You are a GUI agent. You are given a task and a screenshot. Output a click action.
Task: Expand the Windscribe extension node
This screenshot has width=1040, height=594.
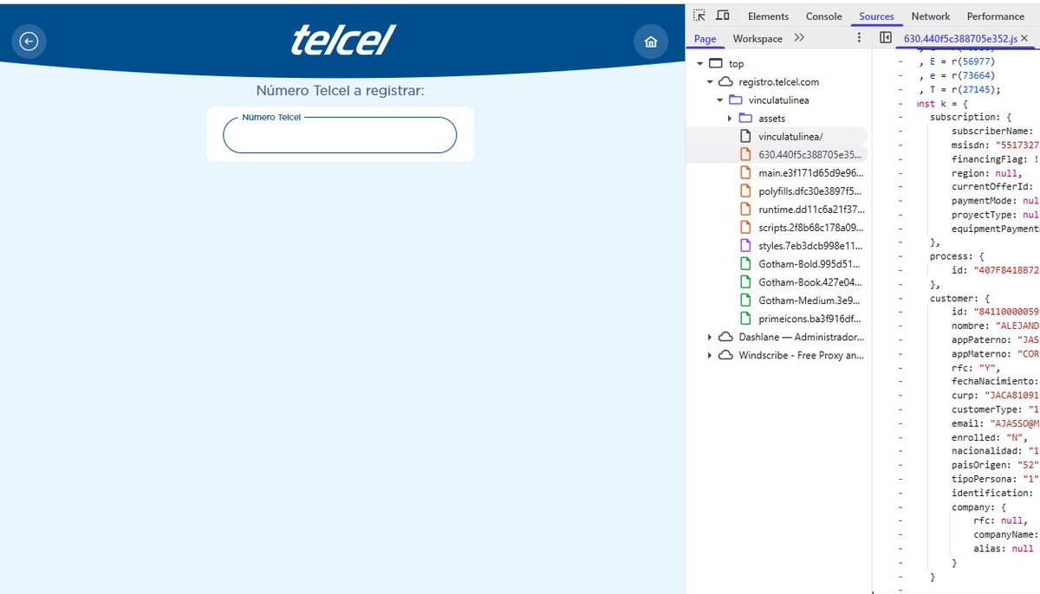[x=710, y=355]
